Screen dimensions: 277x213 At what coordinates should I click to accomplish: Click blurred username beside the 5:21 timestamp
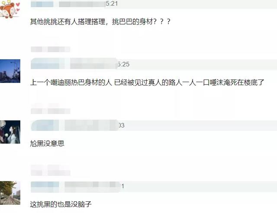point(68,4)
